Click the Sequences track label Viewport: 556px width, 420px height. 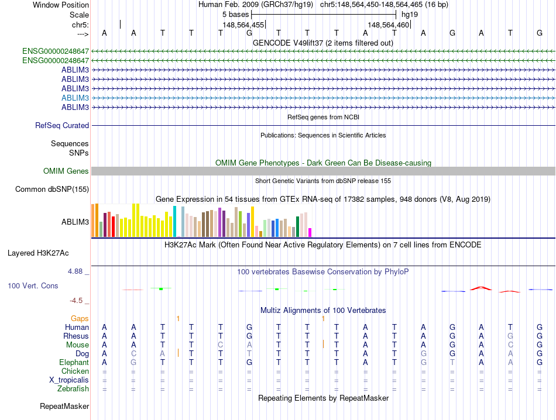pyautogui.click(x=70, y=143)
